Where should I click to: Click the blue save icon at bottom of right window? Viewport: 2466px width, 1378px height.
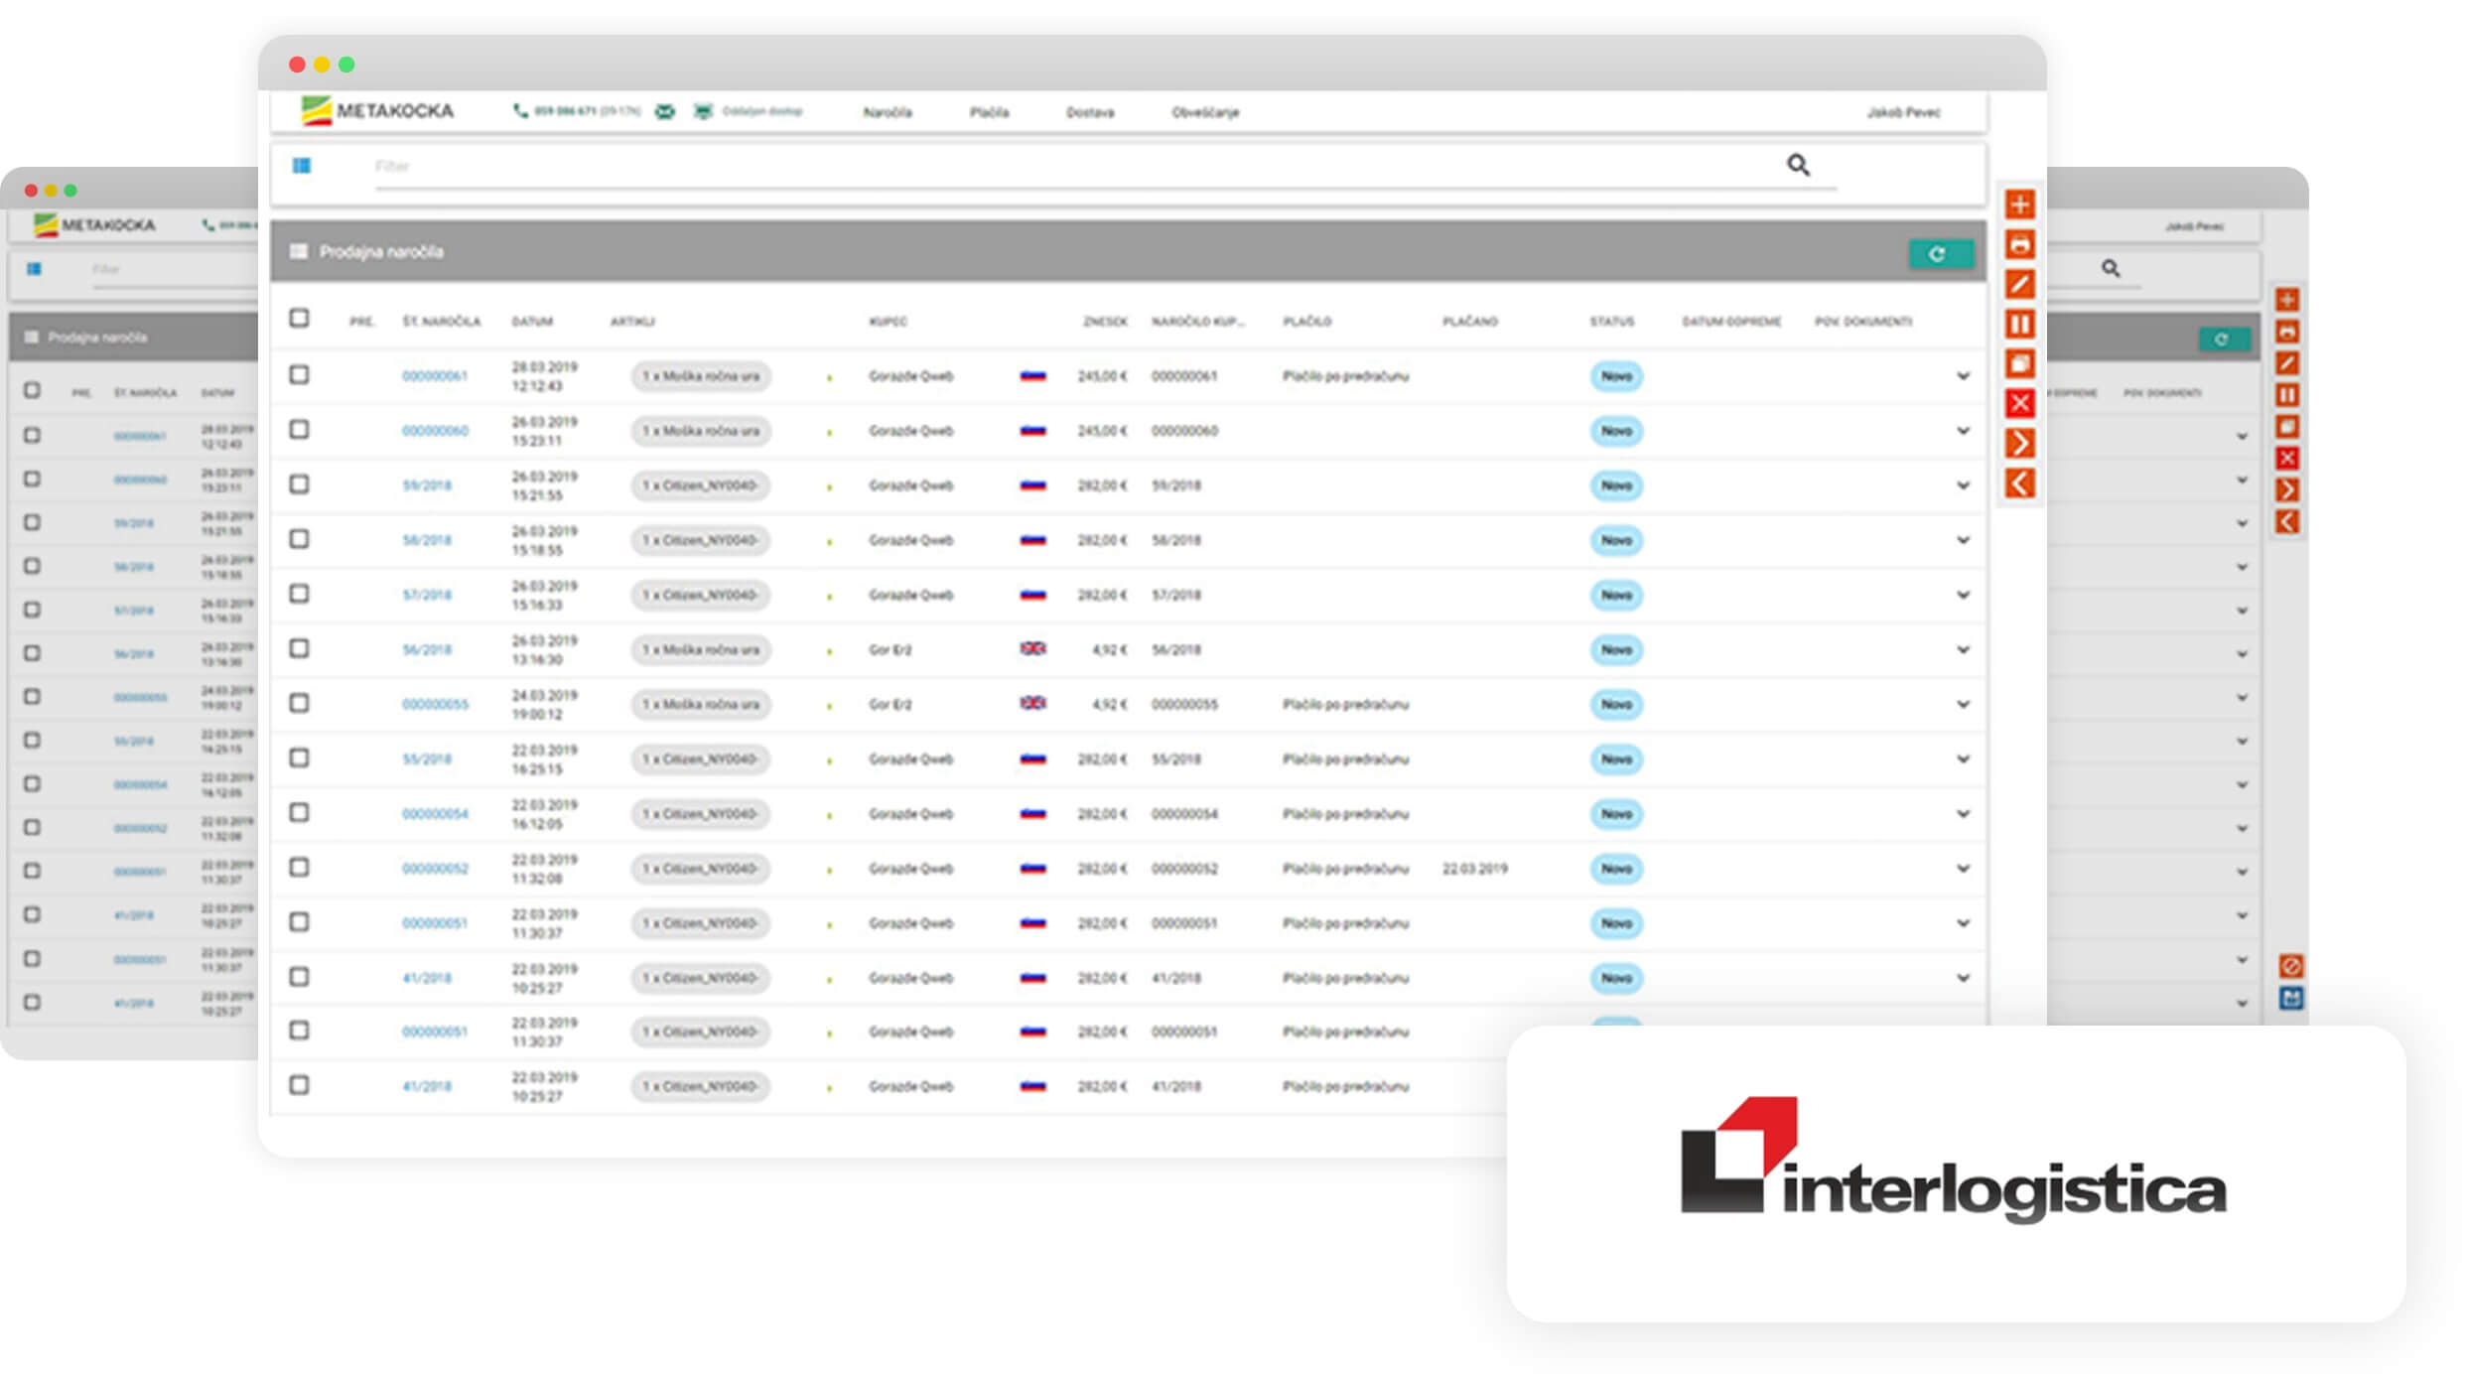pos(2291,998)
